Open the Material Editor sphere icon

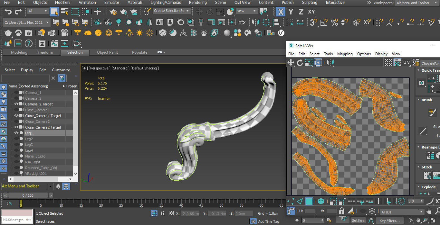point(227,33)
